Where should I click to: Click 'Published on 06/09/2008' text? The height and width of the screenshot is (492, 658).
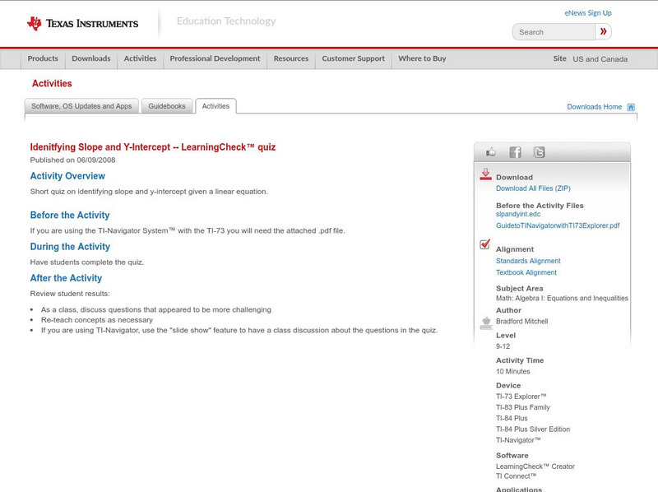coord(72,160)
